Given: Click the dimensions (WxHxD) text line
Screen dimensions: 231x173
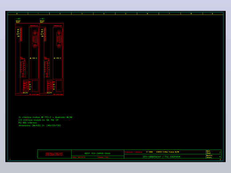Looking at the screenshot, I should pyautogui.click(x=40, y=126).
